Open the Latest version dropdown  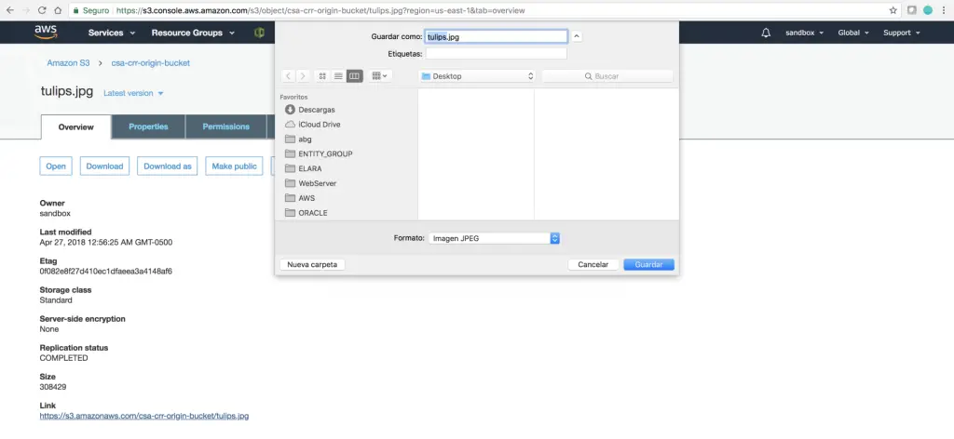133,94
